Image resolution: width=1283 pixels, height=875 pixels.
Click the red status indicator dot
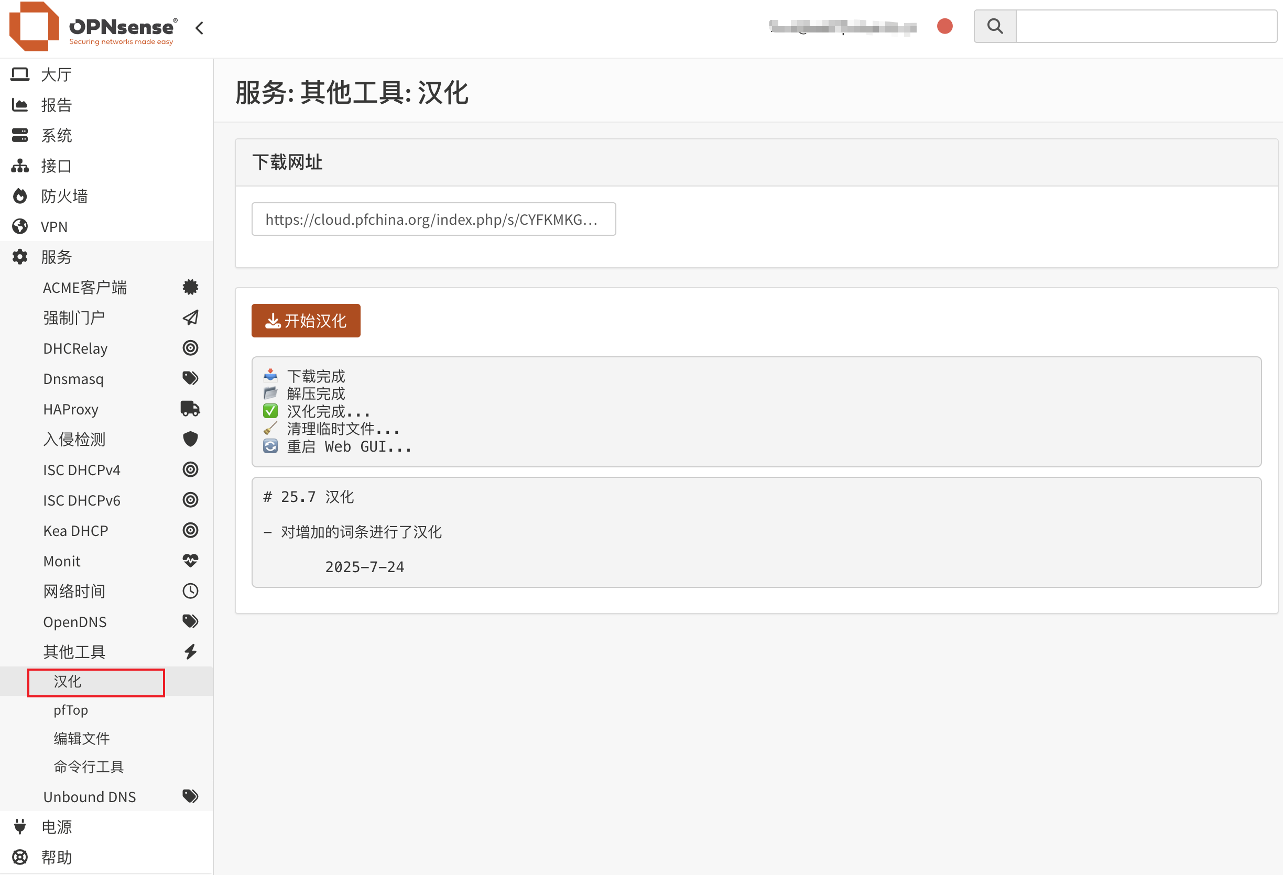(x=944, y=26)
